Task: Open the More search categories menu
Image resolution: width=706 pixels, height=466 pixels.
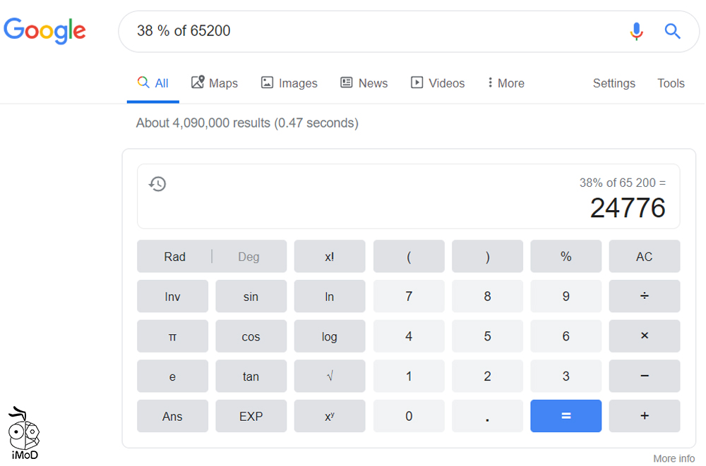Action: click(505, 82)
